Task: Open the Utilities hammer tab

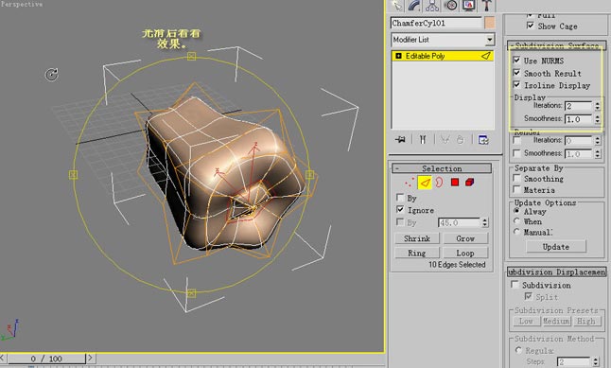Action: click(x=487, y=5)
